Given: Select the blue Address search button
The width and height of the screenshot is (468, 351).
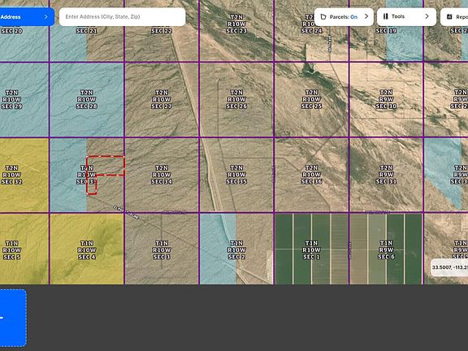Looking at the screenshot, I should [x=27, y=17].
